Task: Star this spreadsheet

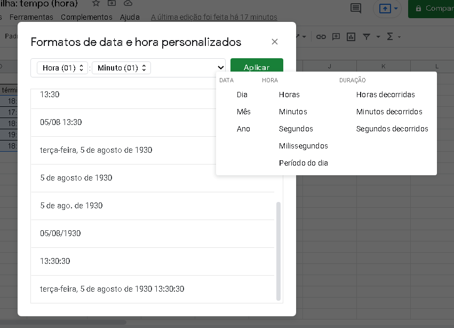Action: [96, 4]
